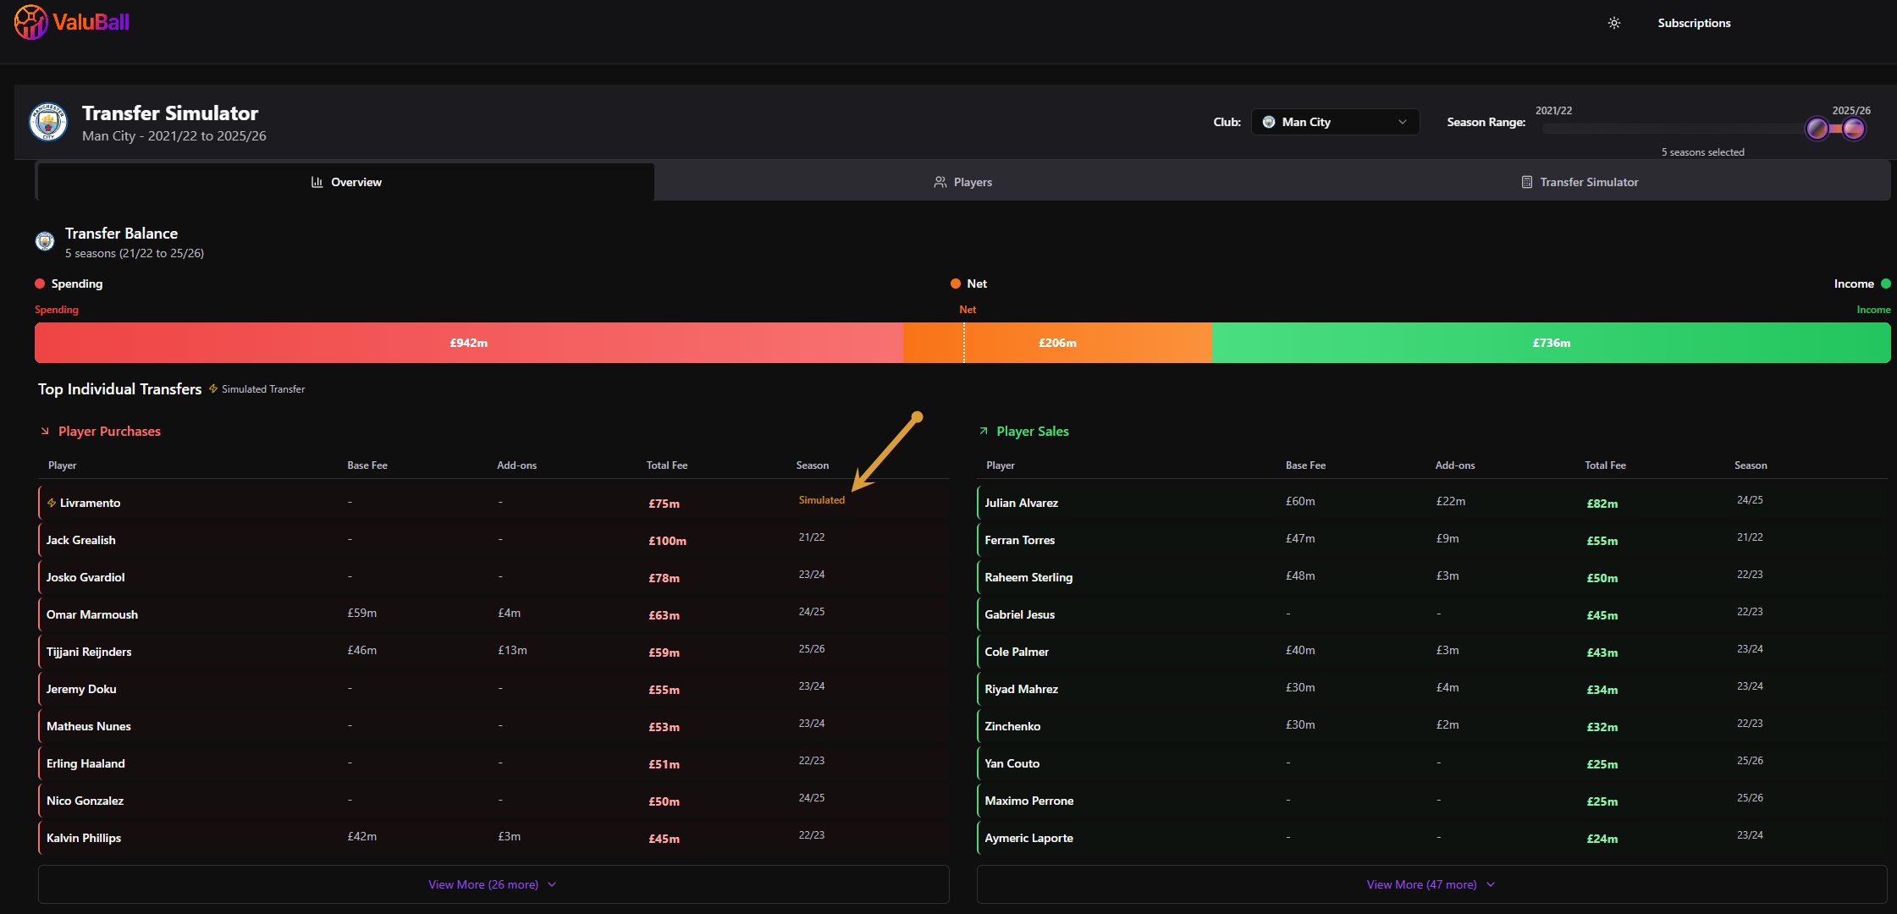Click the lightning icon beside Livramento
Screen dimensions: 1897x914
[52, 503]
